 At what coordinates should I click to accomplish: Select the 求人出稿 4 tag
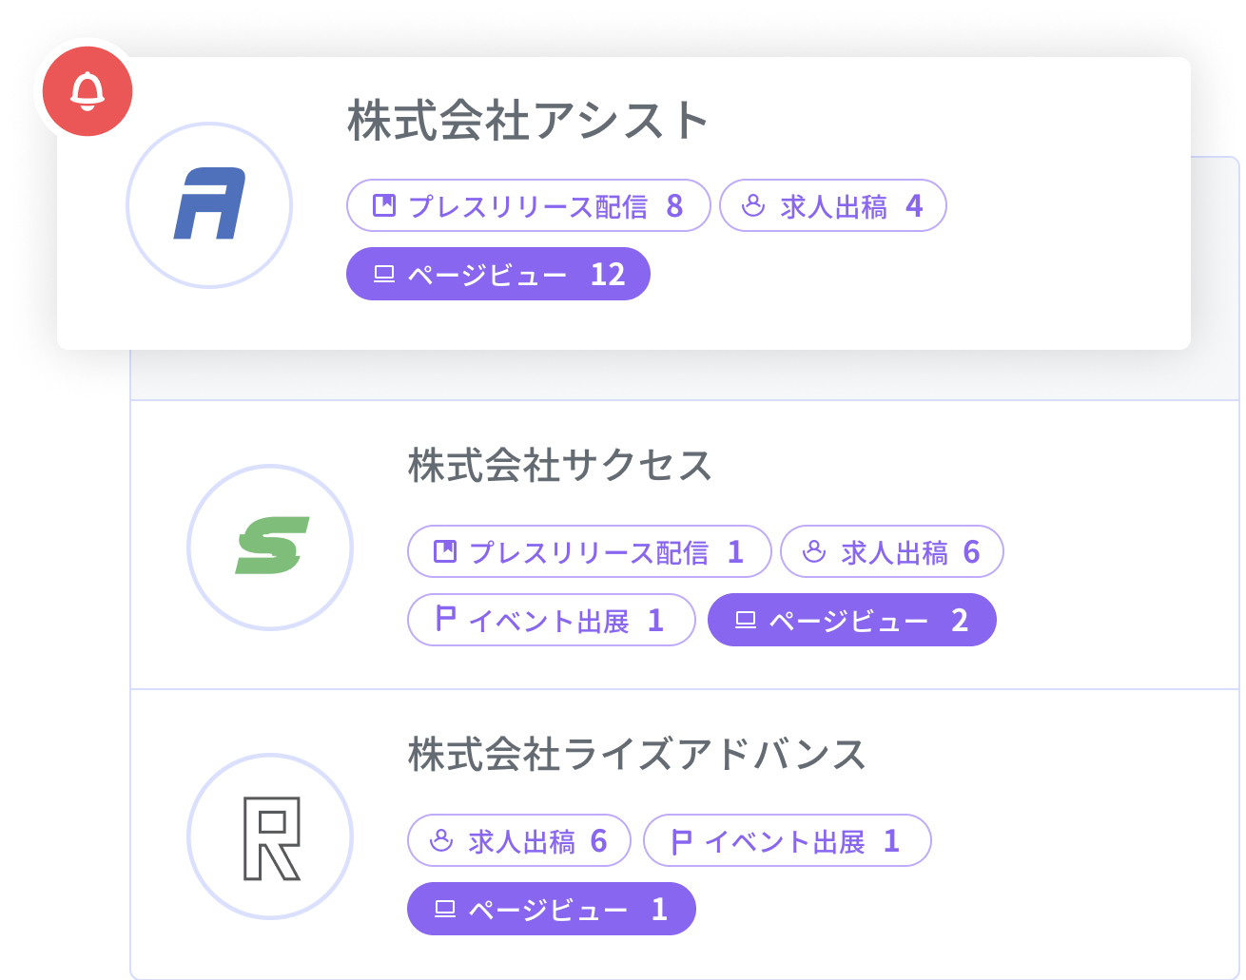pyautogui.click(x=832, y=205)
